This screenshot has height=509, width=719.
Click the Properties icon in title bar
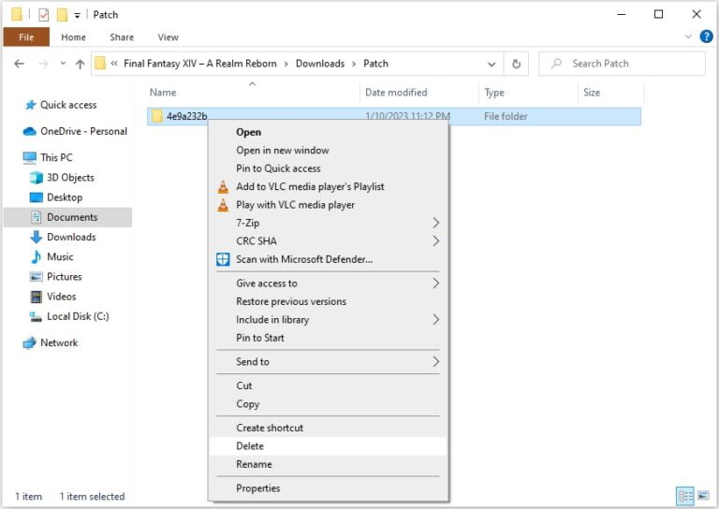pos(43,14)
